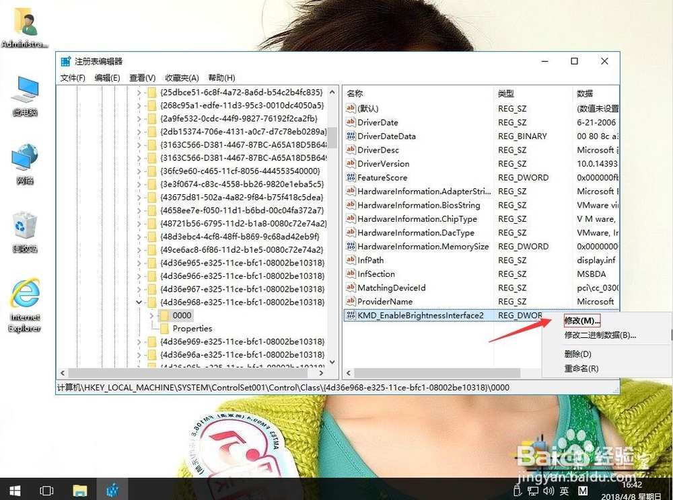The image size is (673, 500).
Task: Open the 回收站 recycle bin icon
Action: (25, 232)
